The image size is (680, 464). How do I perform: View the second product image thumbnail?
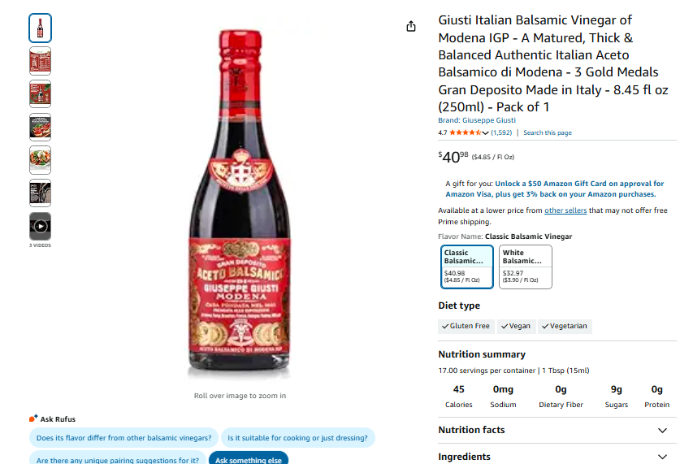[41, 61]
